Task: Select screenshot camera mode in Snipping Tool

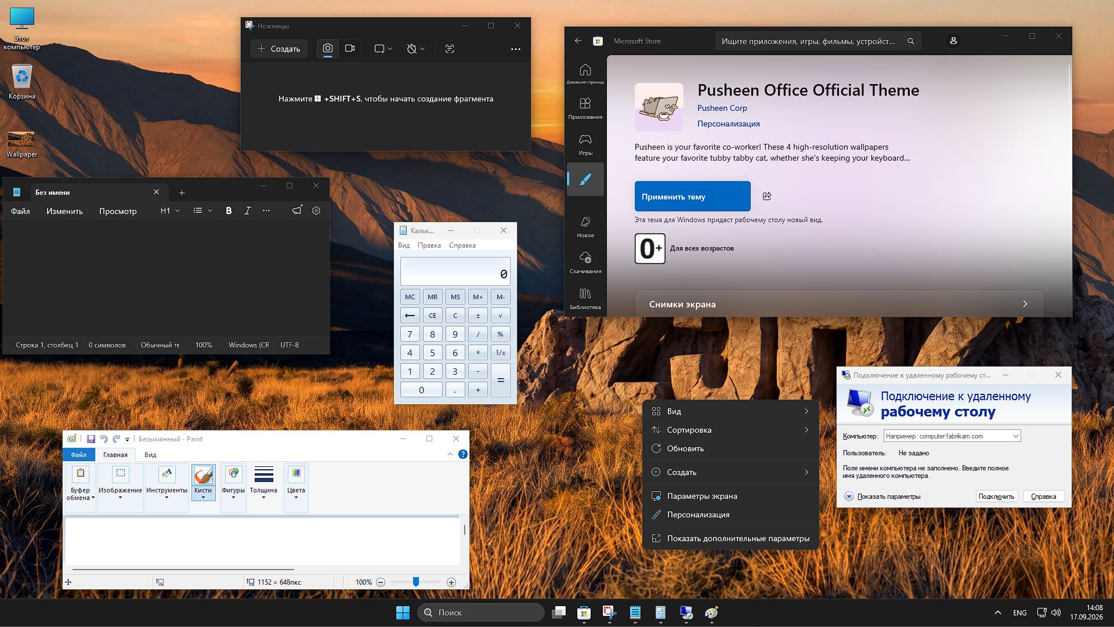Action: point(328,49)
